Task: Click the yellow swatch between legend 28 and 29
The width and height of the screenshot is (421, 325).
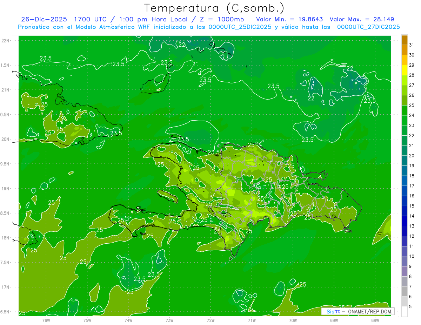Action: tap(405, 70)
